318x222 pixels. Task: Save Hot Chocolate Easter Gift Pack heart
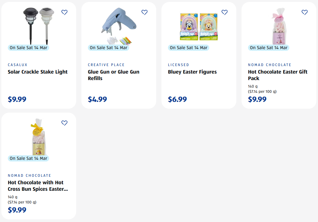click(x=305, y=12)
